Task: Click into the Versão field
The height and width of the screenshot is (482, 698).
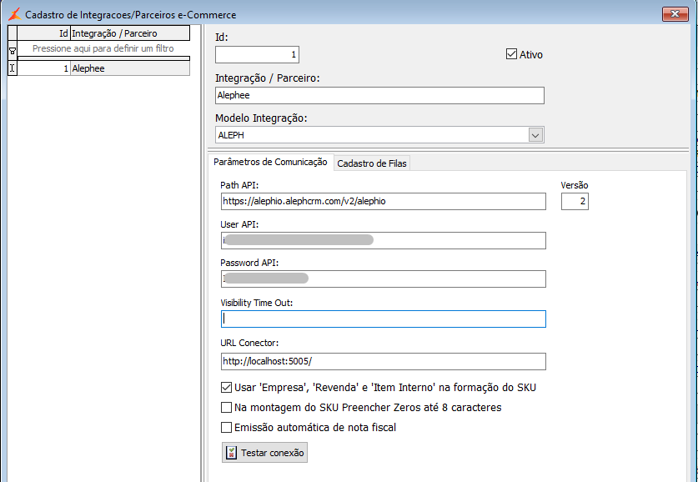Action: (575, 201)
